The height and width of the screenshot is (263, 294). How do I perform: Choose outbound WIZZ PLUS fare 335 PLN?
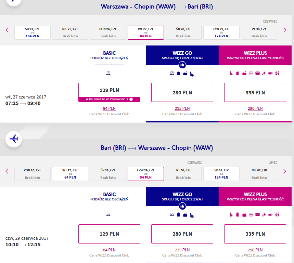(255, 92)
